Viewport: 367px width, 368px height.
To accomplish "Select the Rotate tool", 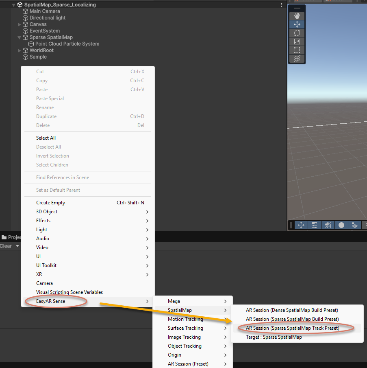I will point(297,33).
